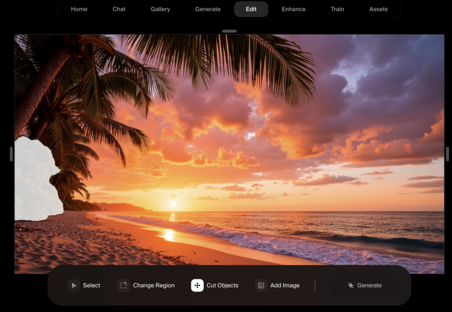
Task: Click the top panel handle above canvas
Action: click(229, 31)
